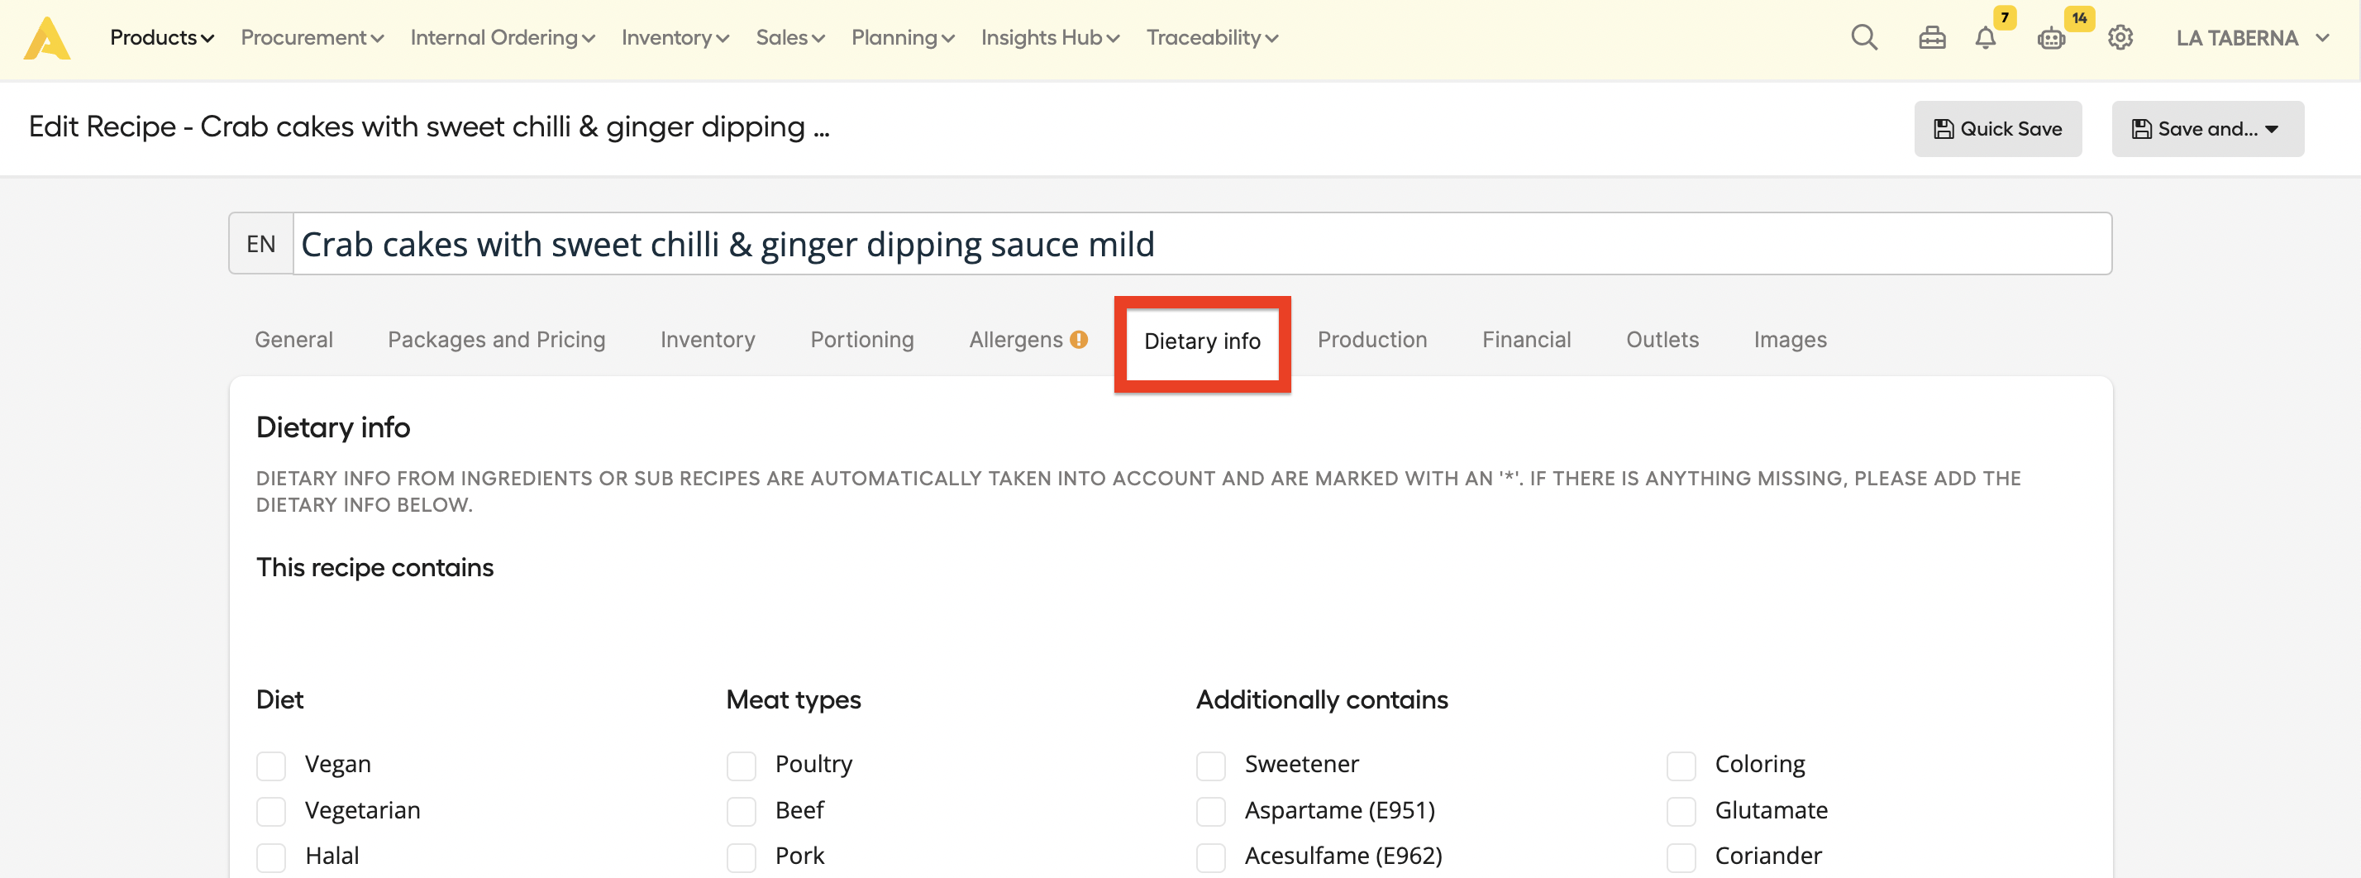This screenshot has width=2361, height=878.
Task: Click the Quick Save button
Action: pyautogui.click(x=1997, y=129)
